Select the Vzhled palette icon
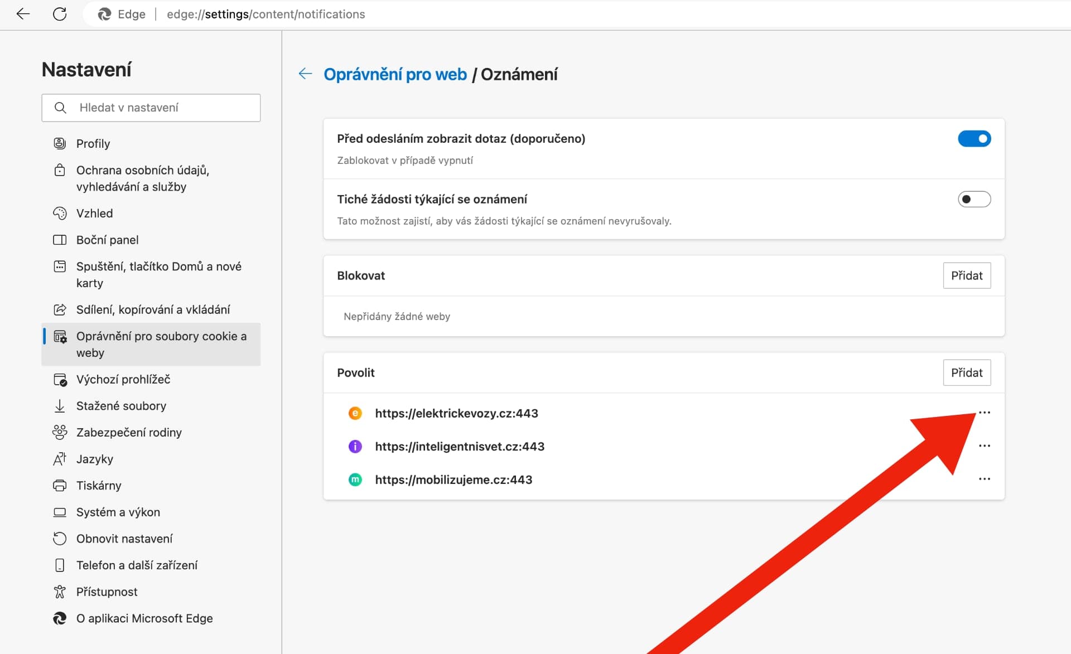 click(x=60, y=213)
